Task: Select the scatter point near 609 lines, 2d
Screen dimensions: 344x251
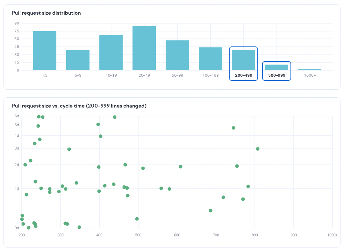Action: (181, 167)
